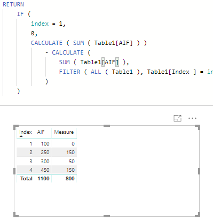
Task: Sort the table by the Index column header
Action: click(26, 132)
